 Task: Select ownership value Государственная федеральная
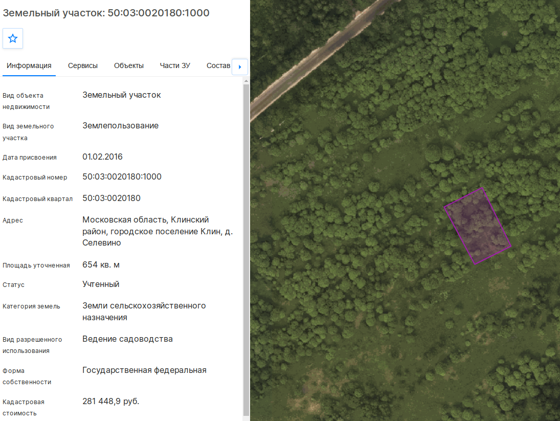click(x=144, y=370)
